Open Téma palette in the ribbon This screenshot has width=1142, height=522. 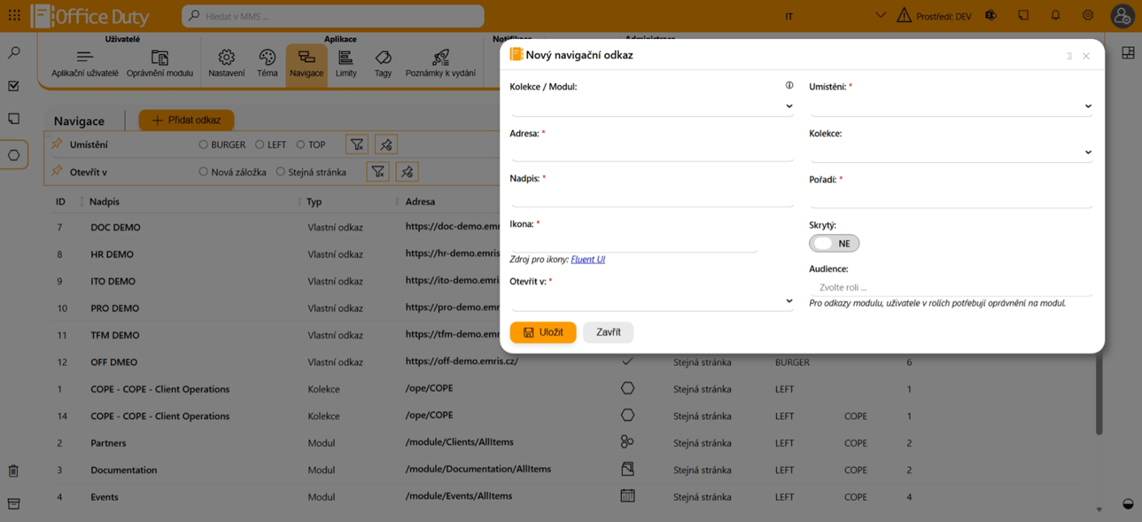coord(267,64)
